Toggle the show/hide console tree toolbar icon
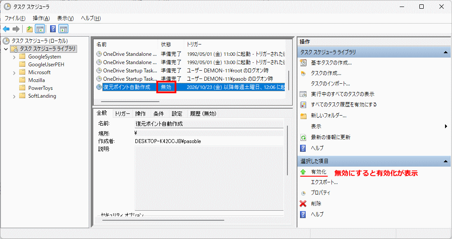This screenshot has width=452, height=239. (40, 29)
